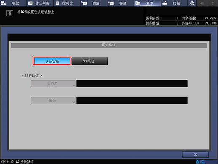Click the 预约作业 reserved job text
The height and width of the screenshot is (164, 218).
pos(153,23)
